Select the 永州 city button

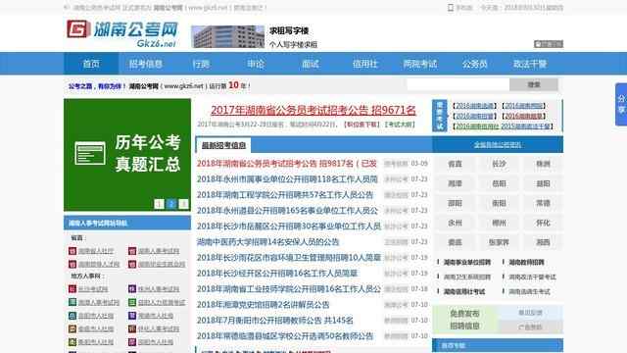455,223
